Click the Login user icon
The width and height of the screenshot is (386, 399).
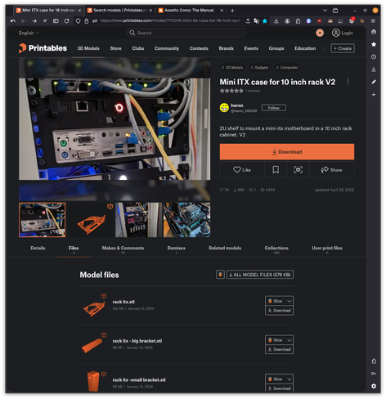click(336, 33)
